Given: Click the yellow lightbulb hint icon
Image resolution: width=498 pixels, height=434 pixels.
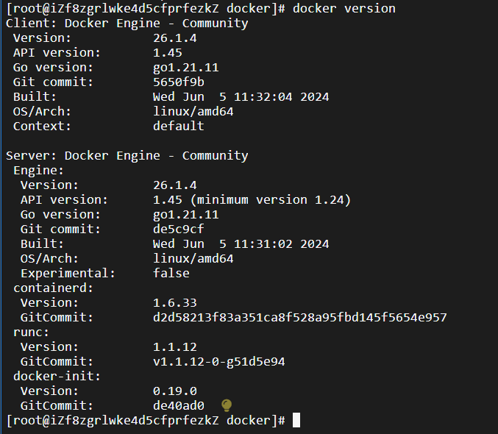Looking at the screenshot, I should click(227, 405).
